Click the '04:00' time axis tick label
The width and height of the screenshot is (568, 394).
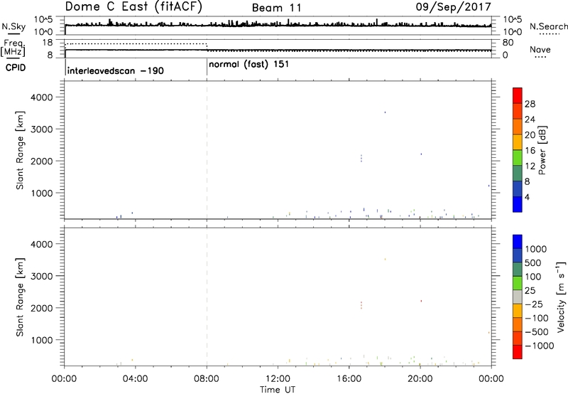(x=136, y=379)
